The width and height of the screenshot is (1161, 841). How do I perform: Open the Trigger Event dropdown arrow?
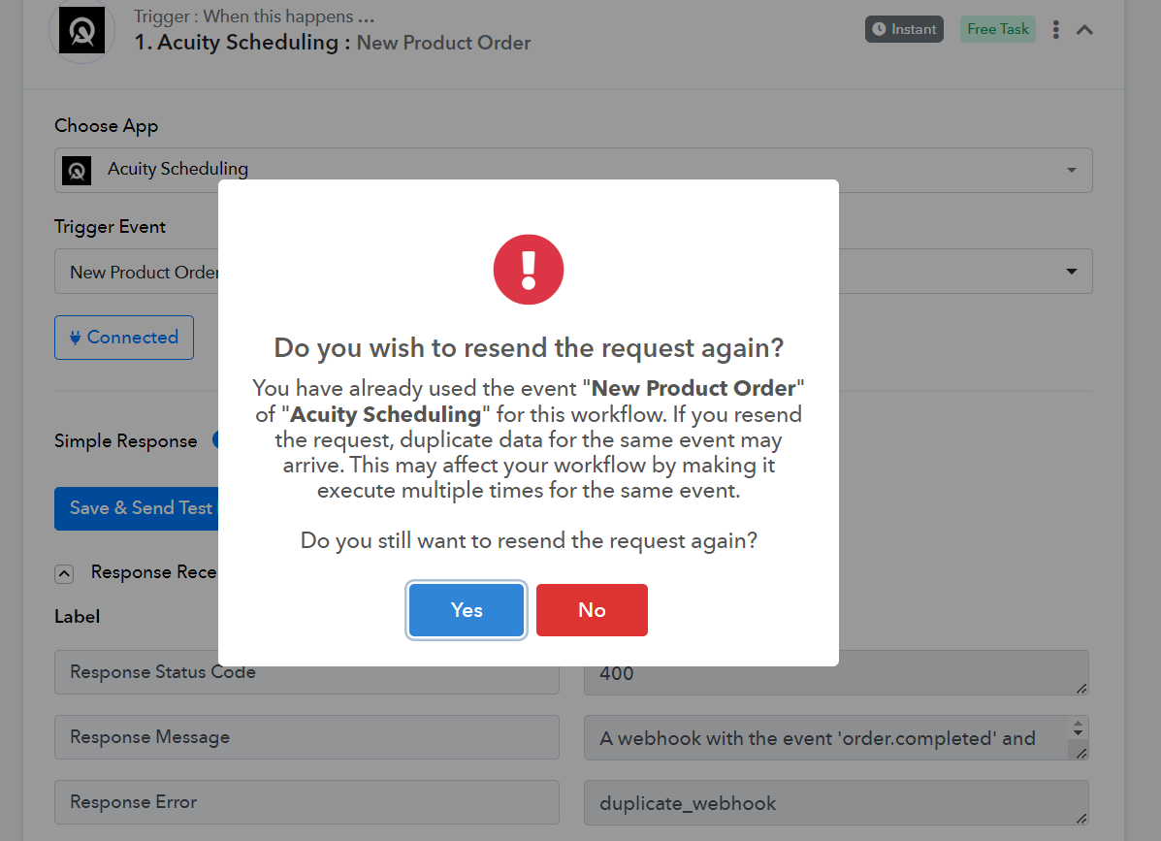[1071, 271]
